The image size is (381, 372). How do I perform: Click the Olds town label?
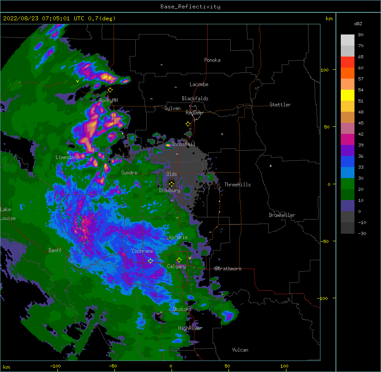(171, 174)
